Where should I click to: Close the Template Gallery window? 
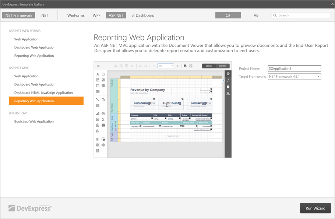pos(332,4)
